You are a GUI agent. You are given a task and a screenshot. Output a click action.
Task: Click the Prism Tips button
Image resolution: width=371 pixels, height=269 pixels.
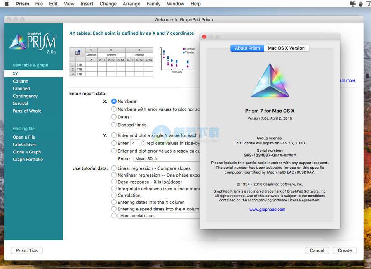(x=27, y=250)
